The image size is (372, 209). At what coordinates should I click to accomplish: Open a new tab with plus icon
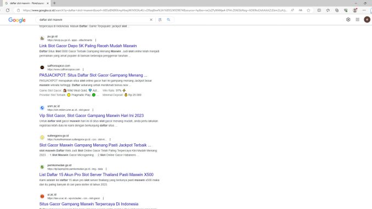54,3
